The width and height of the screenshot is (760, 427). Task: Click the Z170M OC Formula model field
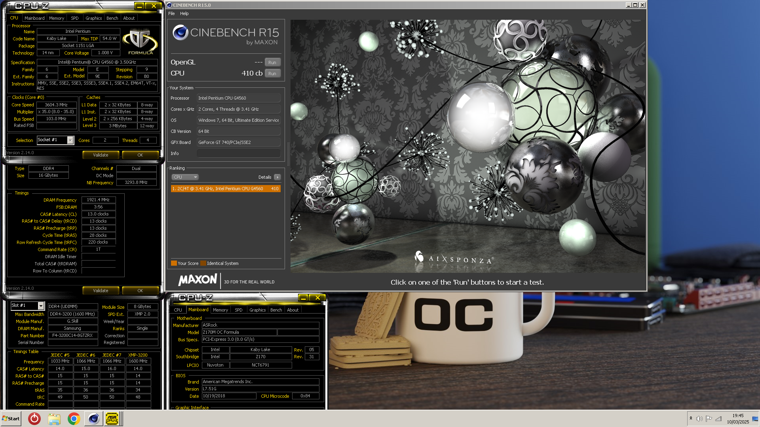click(x=239, y=333)
